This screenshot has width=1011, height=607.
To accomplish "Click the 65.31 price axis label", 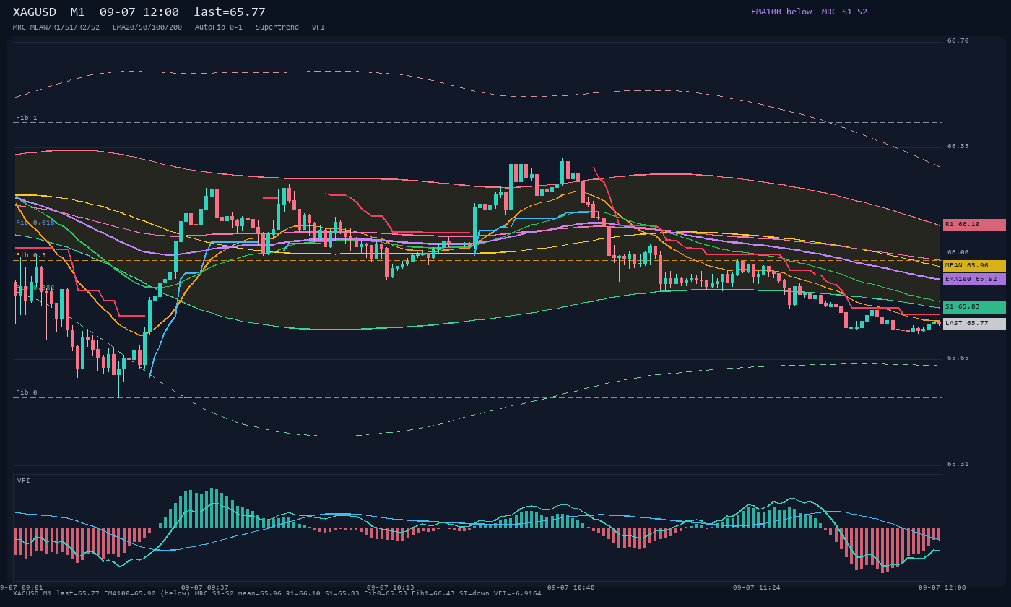I will coord(958,464).
